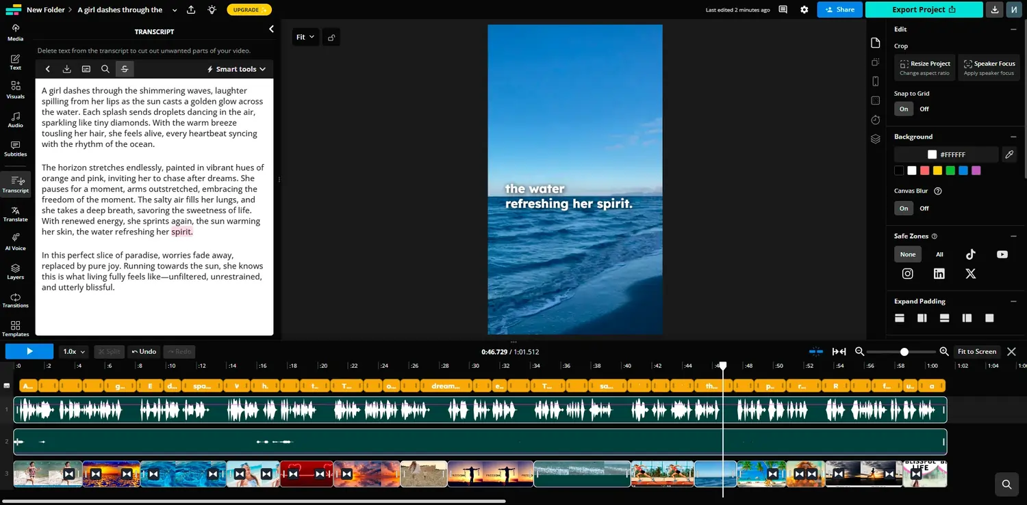Open the AI Voice panel

point(15,243)
